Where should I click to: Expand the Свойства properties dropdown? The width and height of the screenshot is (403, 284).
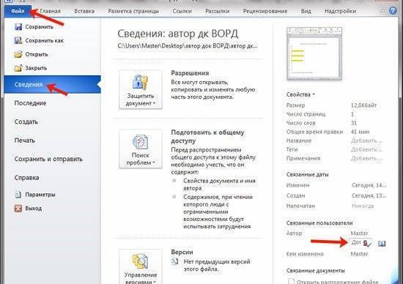(x=300, y=94)
